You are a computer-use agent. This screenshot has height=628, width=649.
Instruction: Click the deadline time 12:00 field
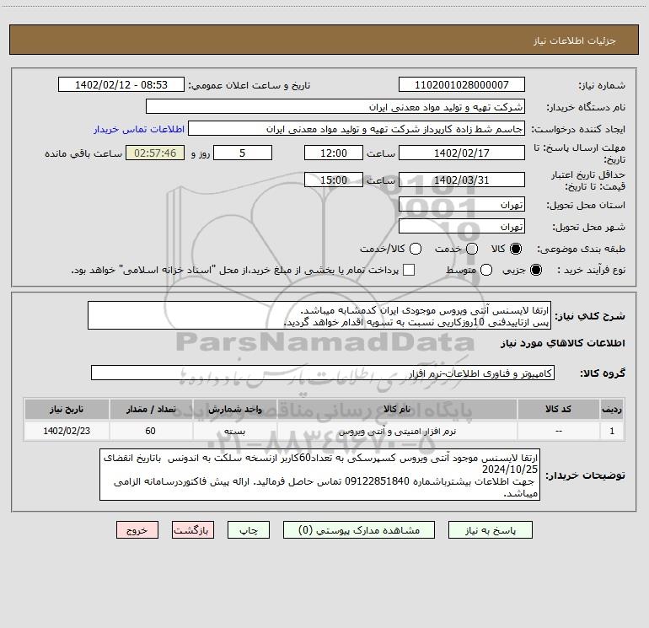coord(334,153)
